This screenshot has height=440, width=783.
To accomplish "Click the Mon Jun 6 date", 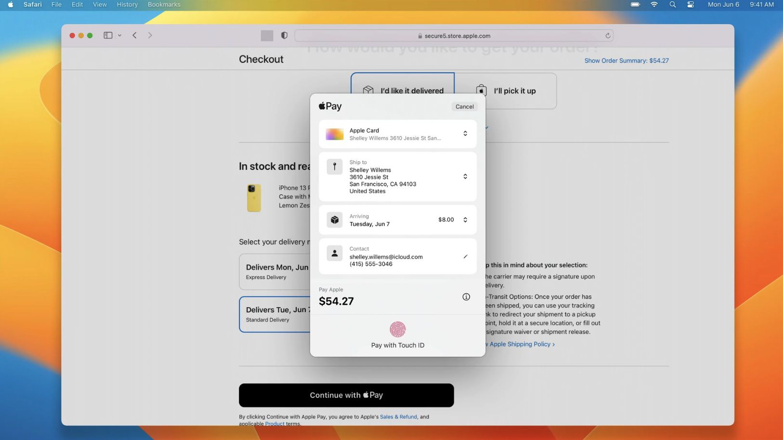I will 723,4.
